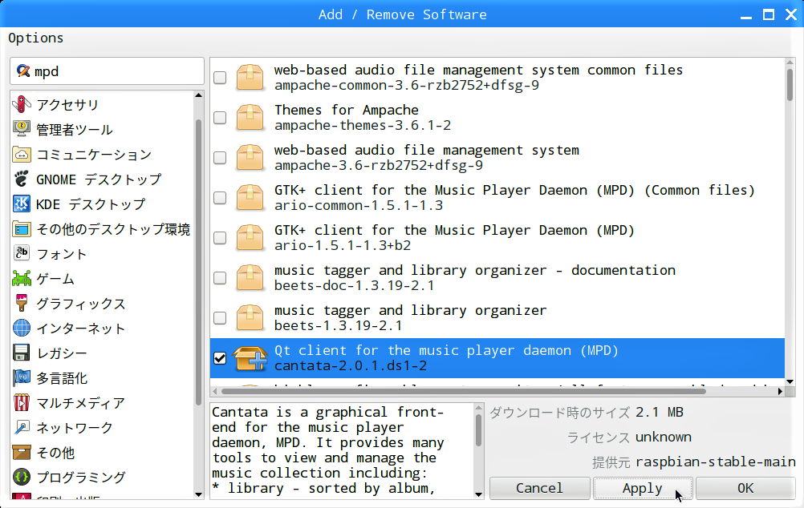804x508 pixels.
Task: Click package icon for beets-1.3.19-2.1
Action: 250,317
